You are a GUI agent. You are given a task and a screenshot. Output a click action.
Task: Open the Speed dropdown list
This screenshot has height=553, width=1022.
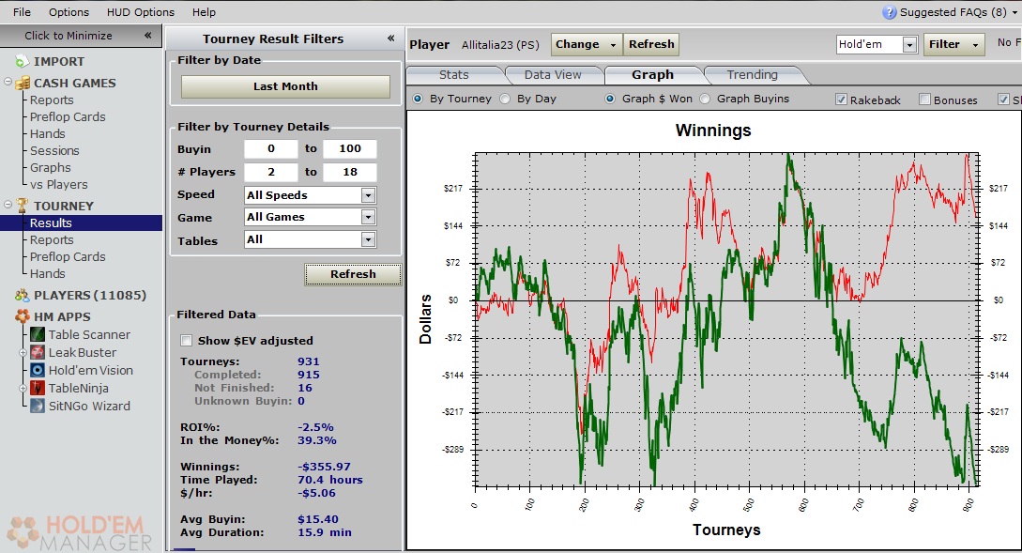coord(368,195)
